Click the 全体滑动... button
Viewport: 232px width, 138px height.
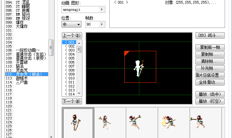tap(210, 82)
